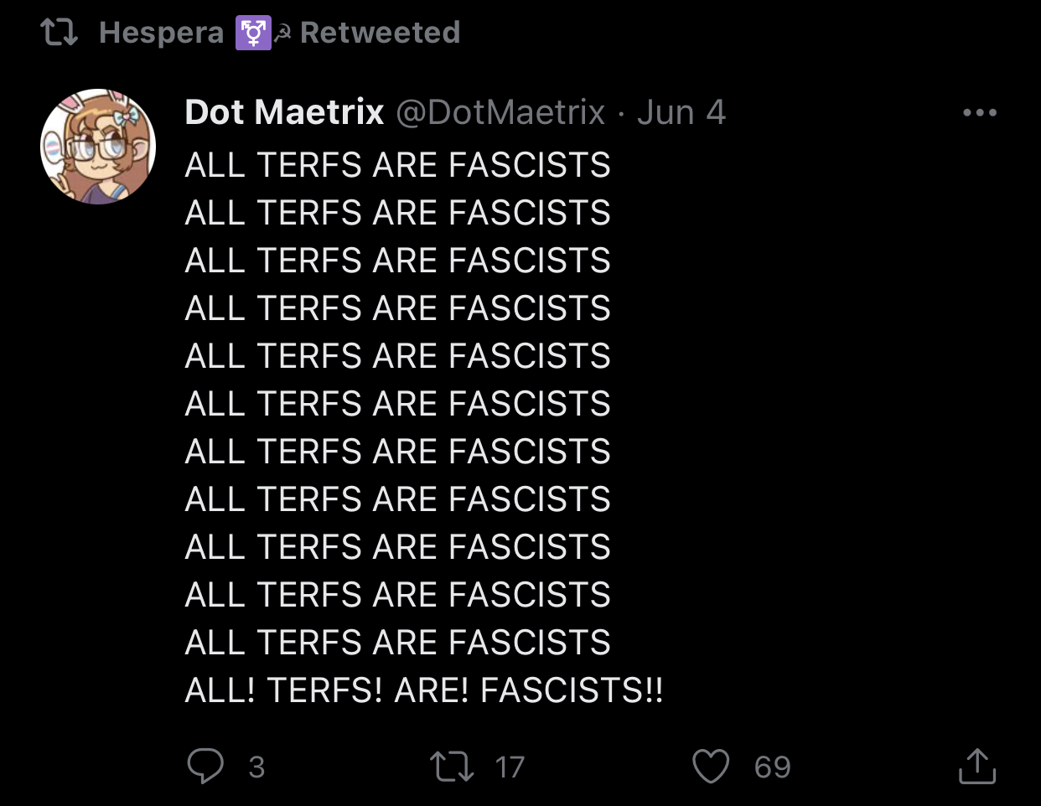The width and height of the screenshot is (1041, 806).
Task: Click the @DotMaetrix handle
Action: point(500,112)
